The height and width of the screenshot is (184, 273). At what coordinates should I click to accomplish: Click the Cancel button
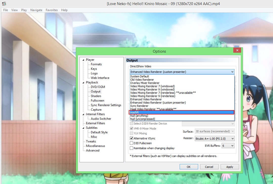[209, 167]
